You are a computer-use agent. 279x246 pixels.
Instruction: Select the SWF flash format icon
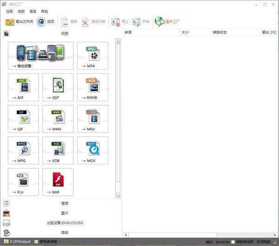[x=58, y=182]
